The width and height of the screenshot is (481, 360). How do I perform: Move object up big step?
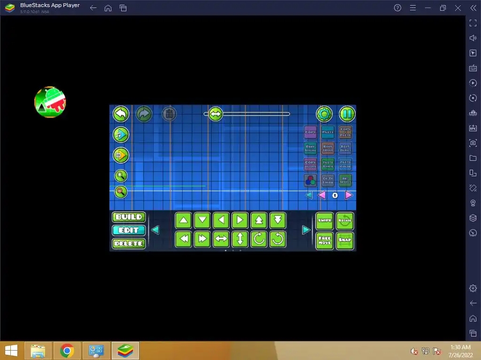coord(259,220)
